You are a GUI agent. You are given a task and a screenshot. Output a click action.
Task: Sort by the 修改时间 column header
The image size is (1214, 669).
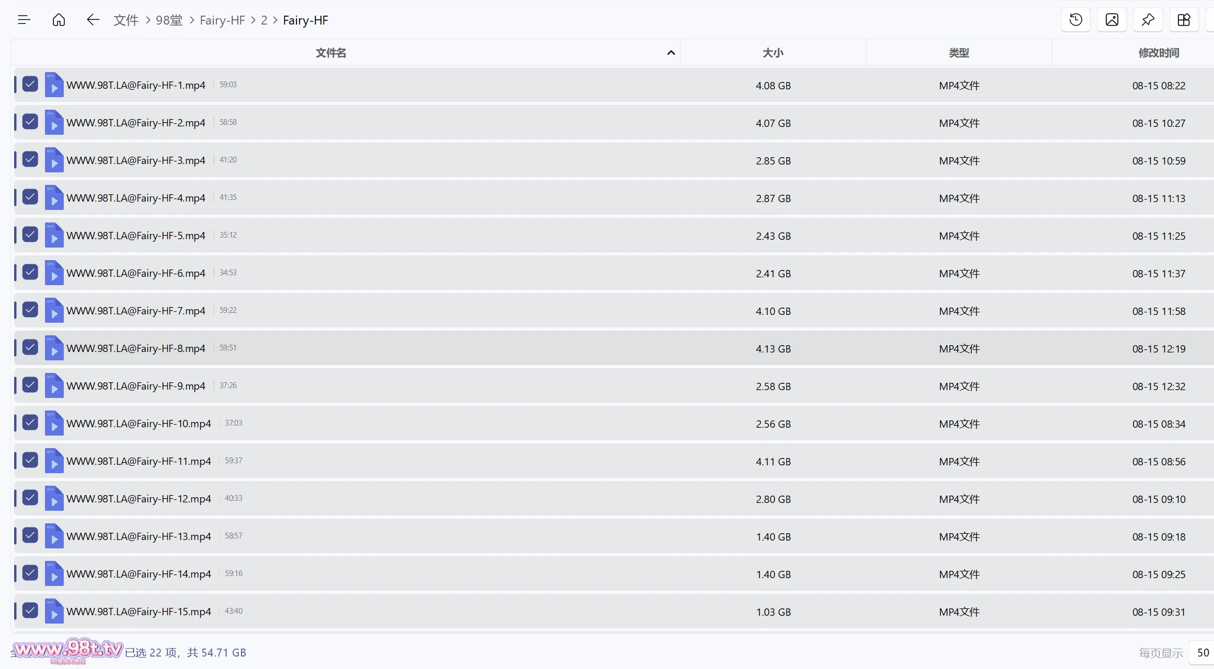[x=1159, y=53]
